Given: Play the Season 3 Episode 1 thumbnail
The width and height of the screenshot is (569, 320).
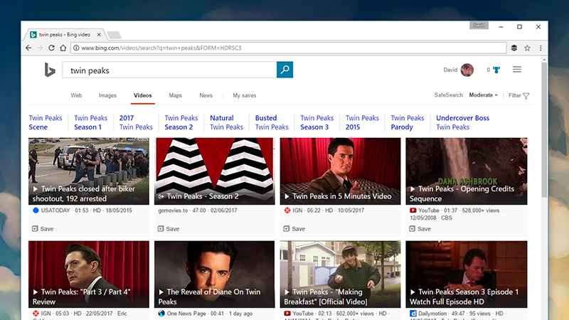Looking at the screenshot, I should click(x=467, y=274).
